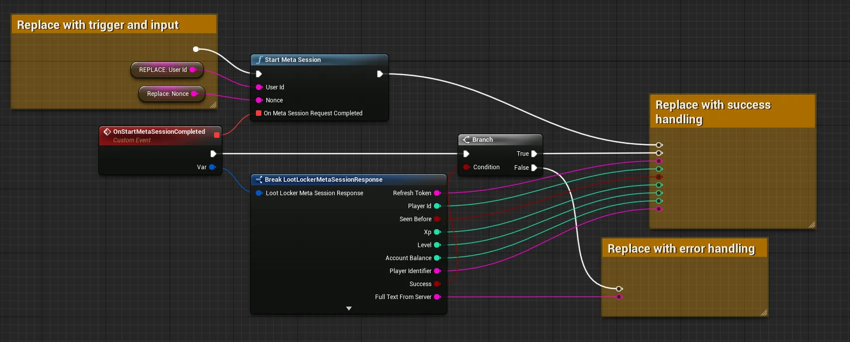The image size is (850, 342).
Task: Click the reroute pin in trigger comment box
Action: (196, 49)
